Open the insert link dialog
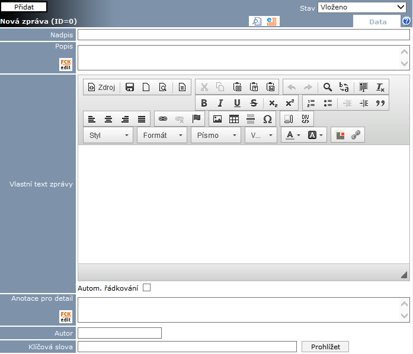This screenshot has width=413, height=354. [163, 119]
